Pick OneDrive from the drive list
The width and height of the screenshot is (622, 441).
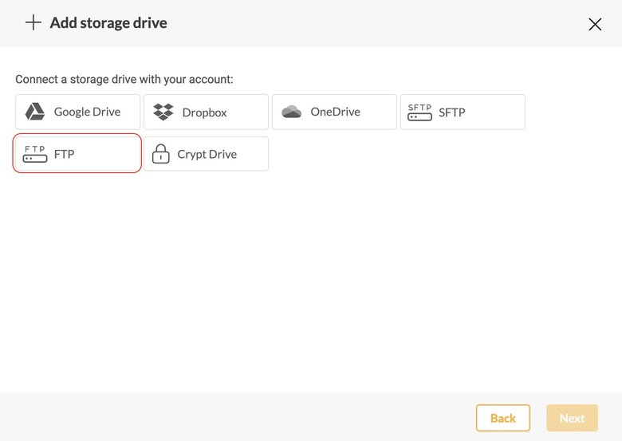(334, 112)
